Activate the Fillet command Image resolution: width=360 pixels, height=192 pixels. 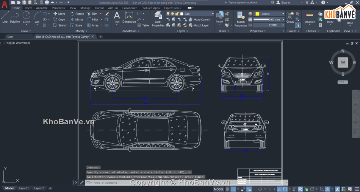click(x=93, y=20)
